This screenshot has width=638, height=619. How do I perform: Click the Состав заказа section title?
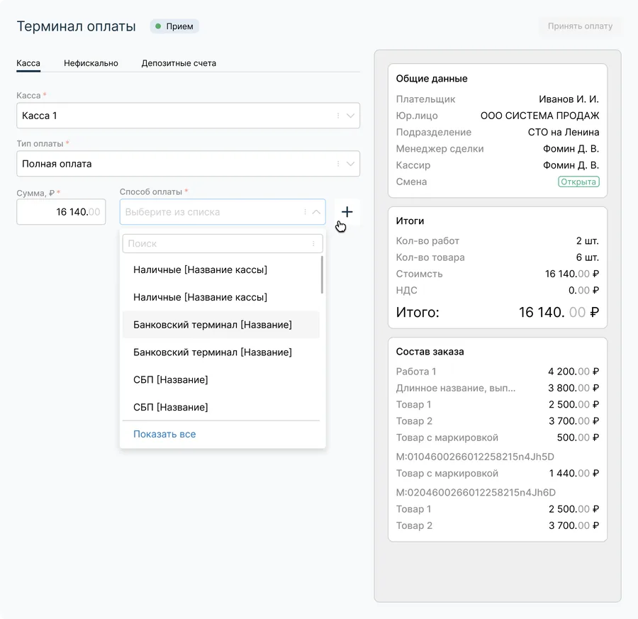tap(430, 352)
